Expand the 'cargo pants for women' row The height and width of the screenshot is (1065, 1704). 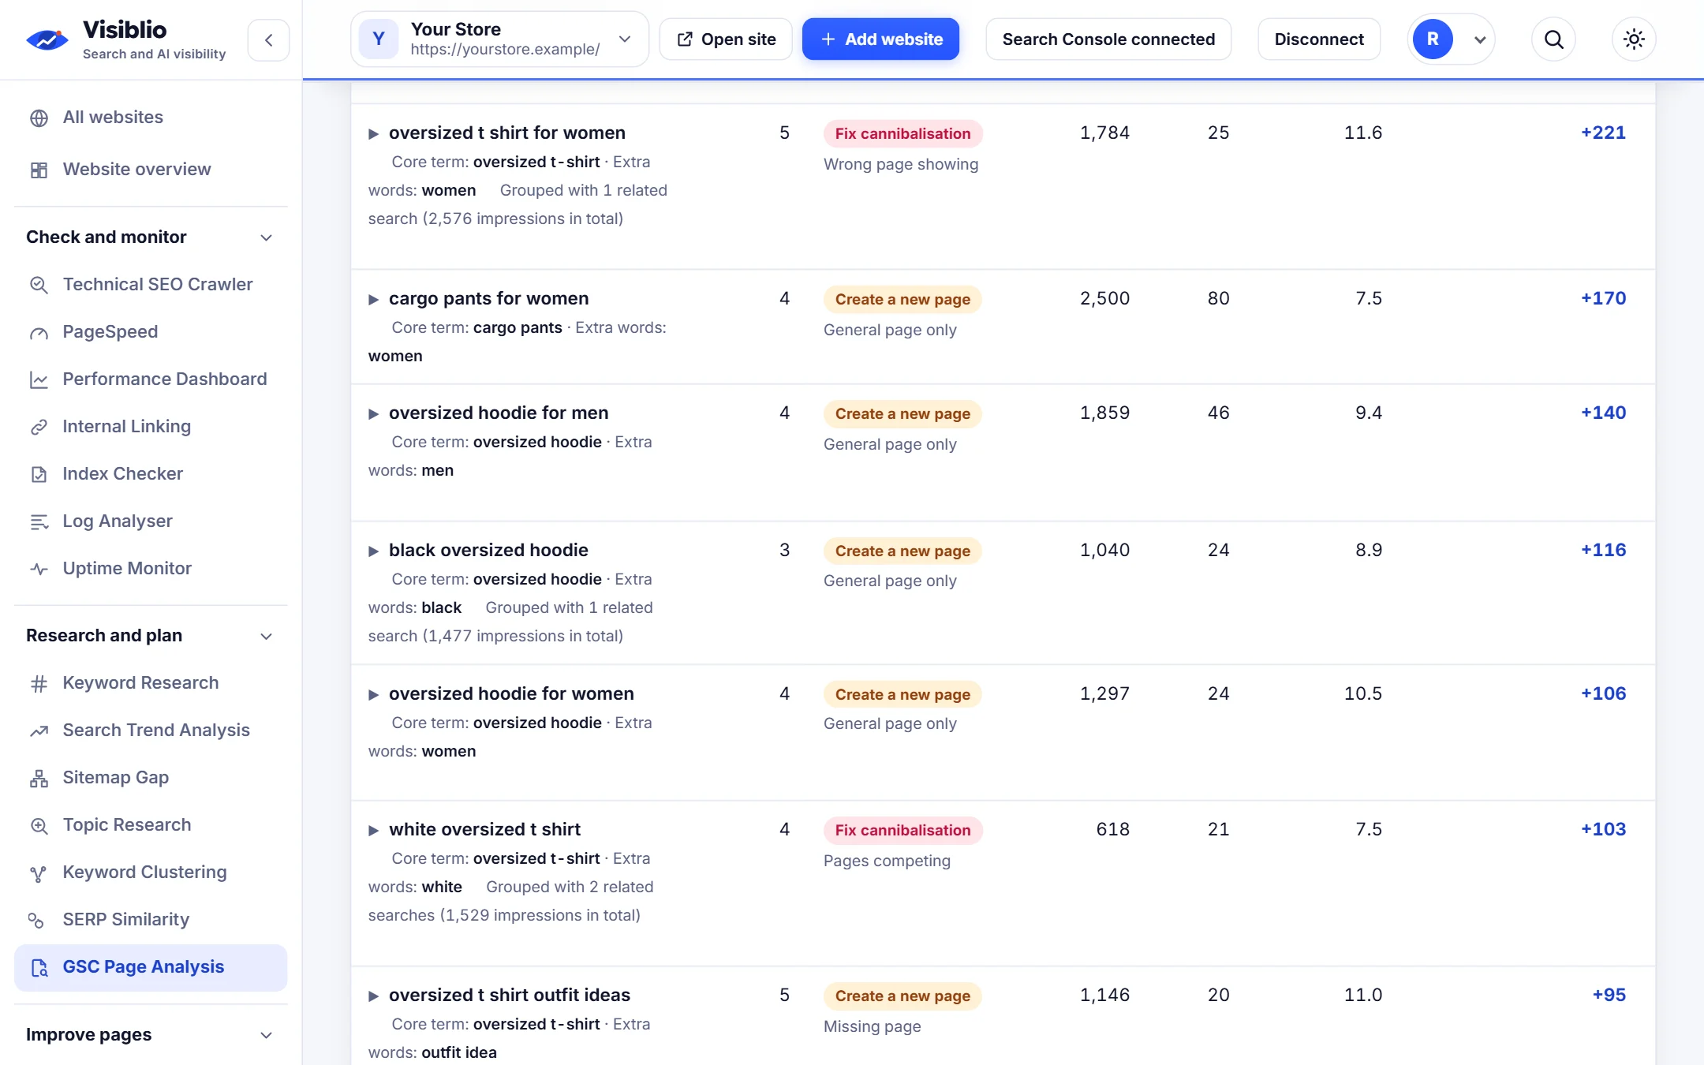pos(374,300)
